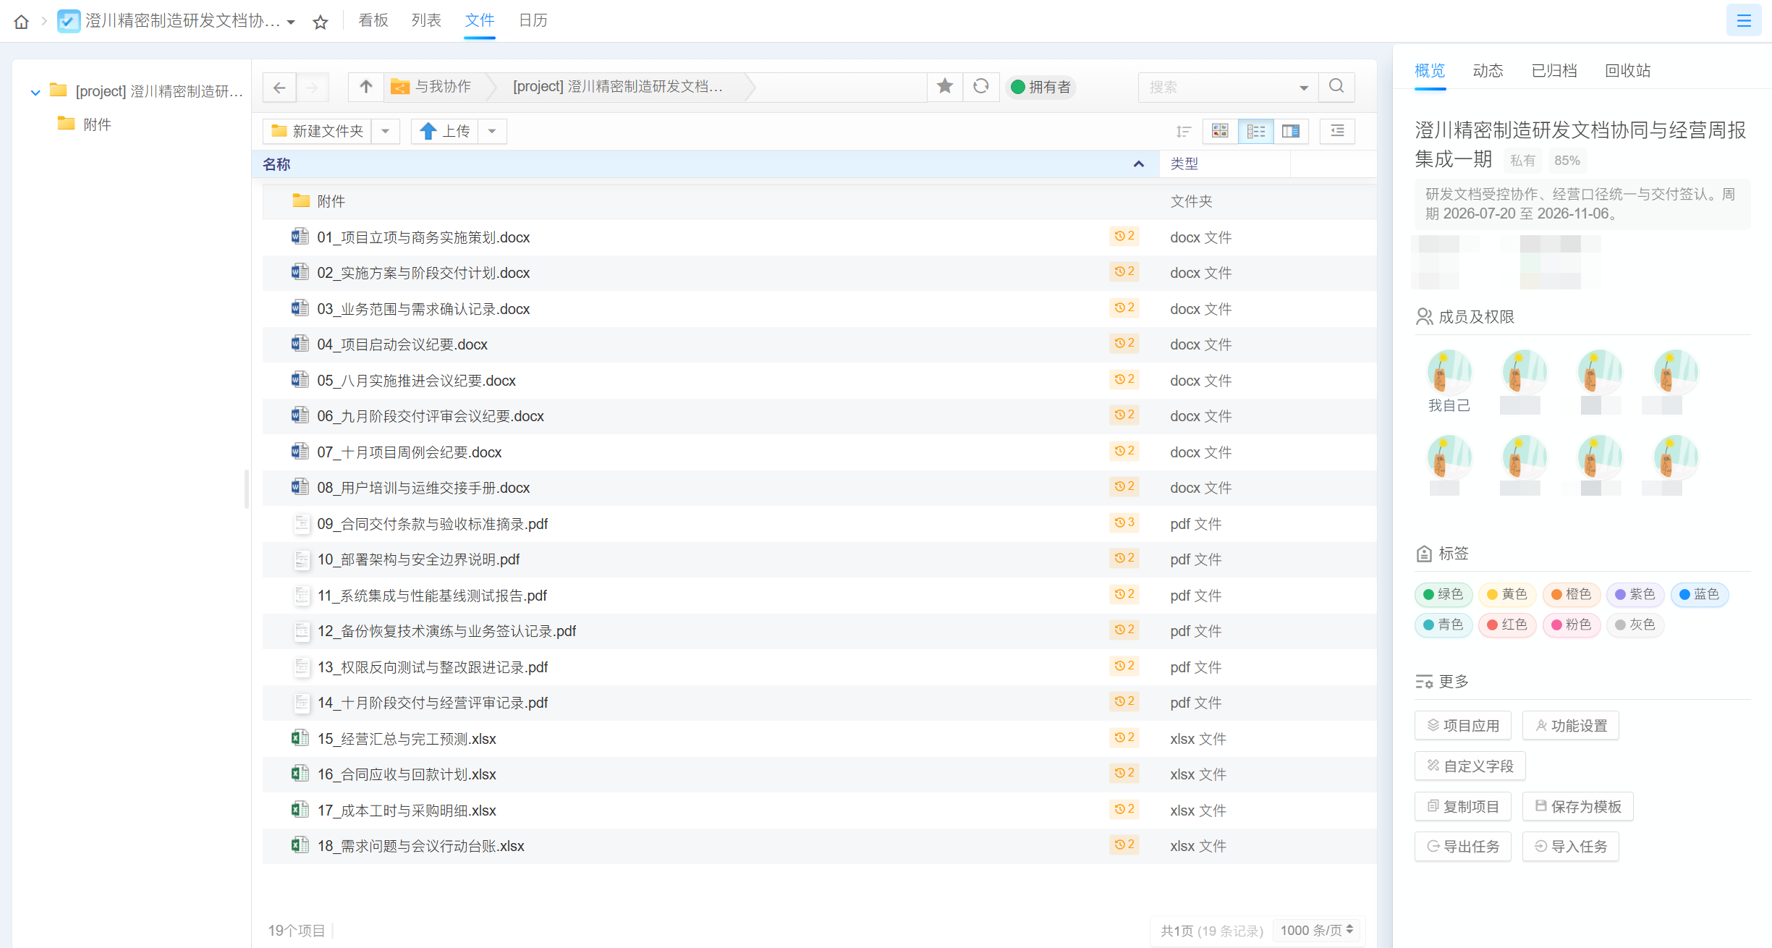Click the Excel icon of 15_经营汇总与完工预测
Viewport: 1772px width, 948px height.
pyautogui.click(x=300, y=738)
